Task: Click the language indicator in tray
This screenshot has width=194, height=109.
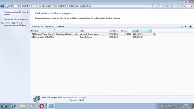Action: [162, 106]
